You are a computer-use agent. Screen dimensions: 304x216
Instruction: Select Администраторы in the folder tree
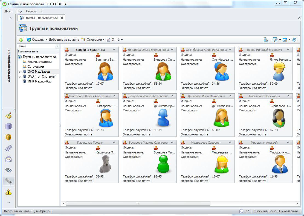pyautogui.click(x=39, y=62)
